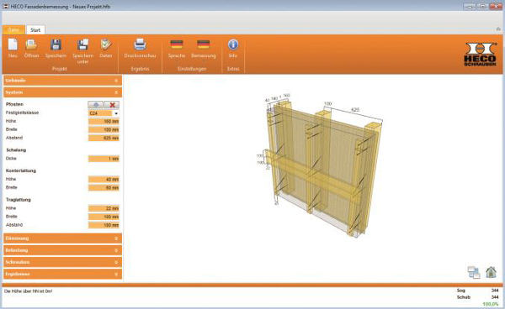Select the Start ribbon tab
This screenshot has height=309, width=505.
click(35, 30)
